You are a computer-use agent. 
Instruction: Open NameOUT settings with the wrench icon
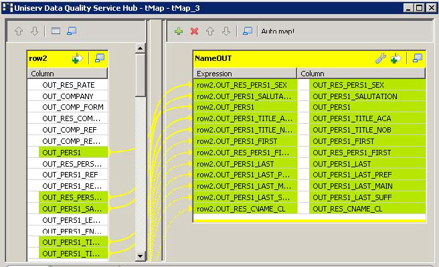tap(381, 58)
